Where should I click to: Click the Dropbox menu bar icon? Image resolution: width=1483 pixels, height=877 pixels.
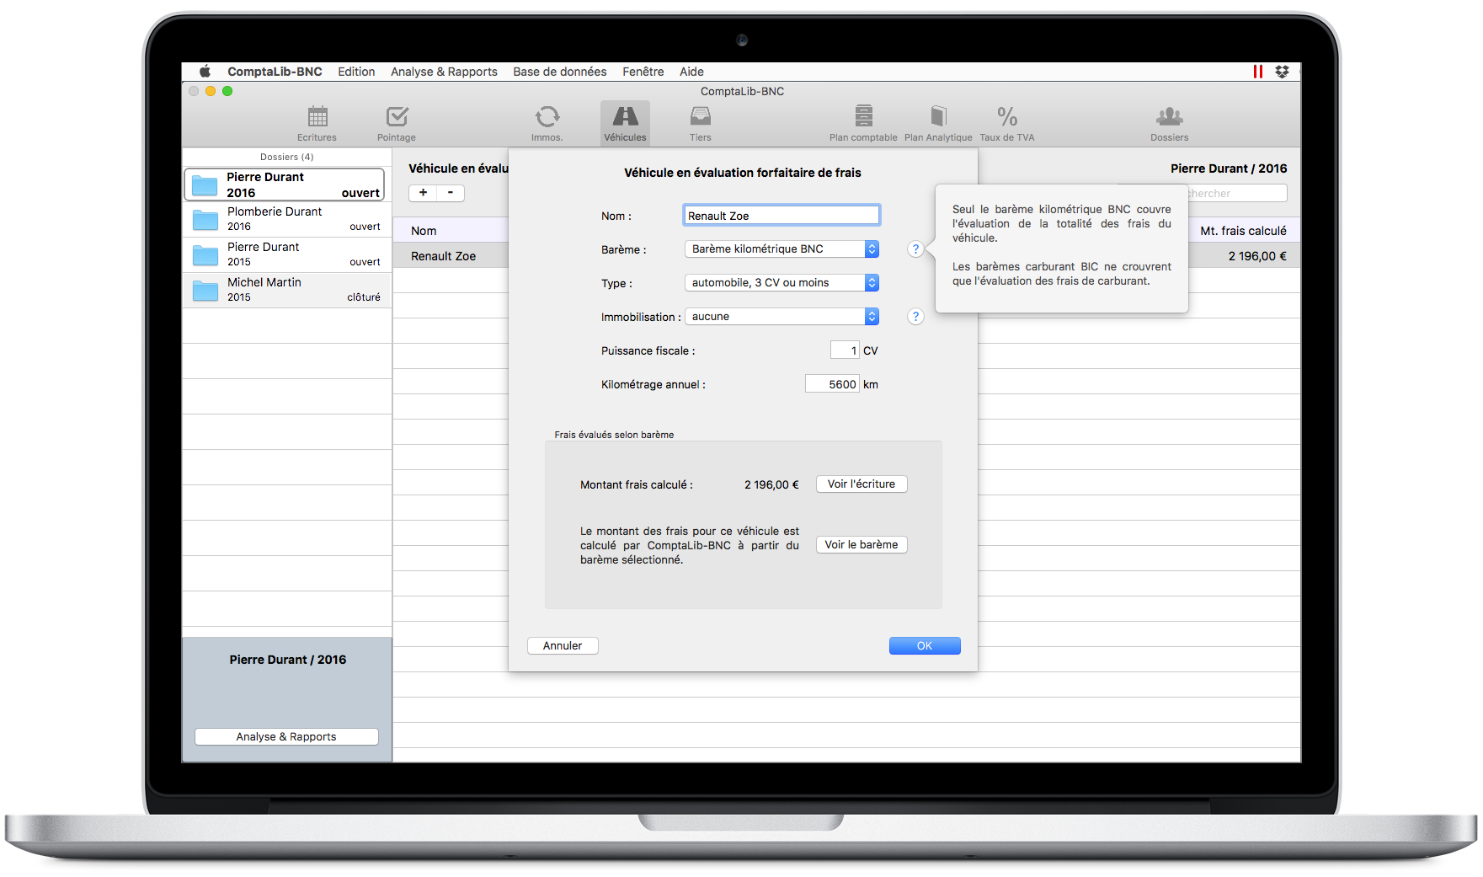[1282, 72]
